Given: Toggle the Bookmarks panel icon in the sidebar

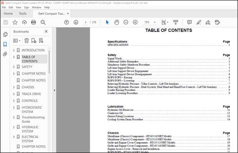Looking at the screenshot, I should (5, 44).
